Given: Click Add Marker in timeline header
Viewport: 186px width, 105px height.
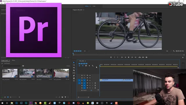Looking at the screenshot, I should (89, 66).
